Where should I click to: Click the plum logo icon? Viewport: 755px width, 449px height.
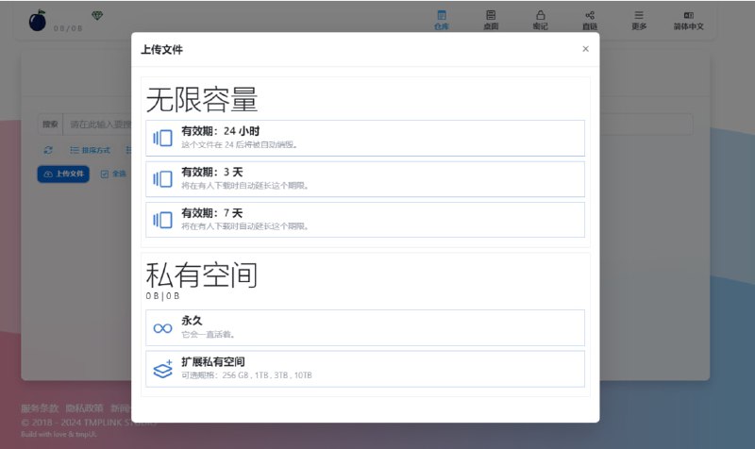click(37, 21)
